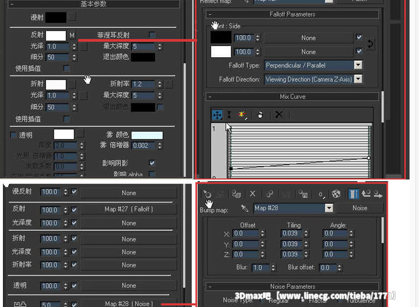Click the Mix Curve left start point
This screenshot has height=307, width=419.
(231, 169)
